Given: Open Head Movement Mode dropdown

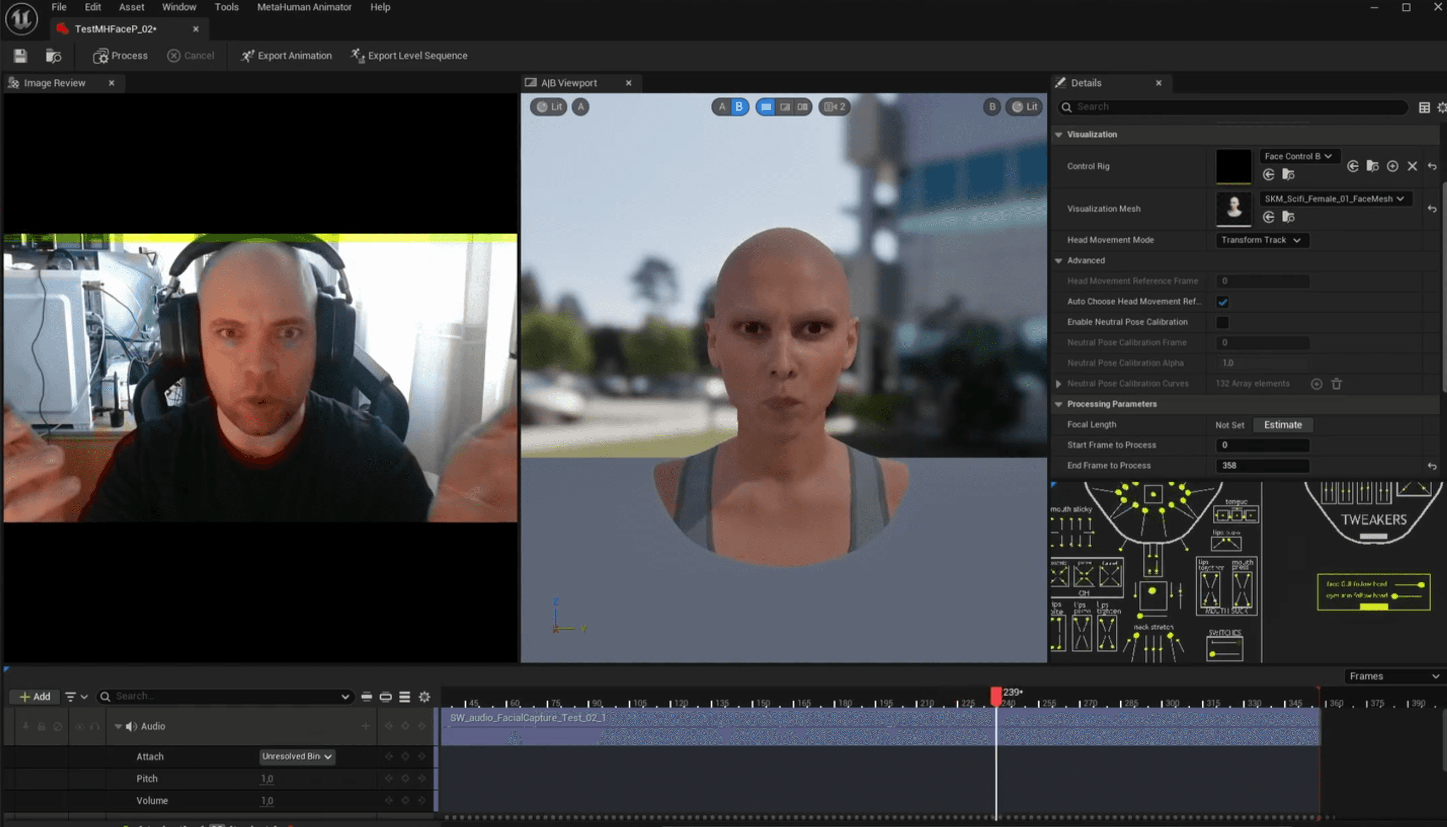Looking at the screenshot, I should [1261, 240].
